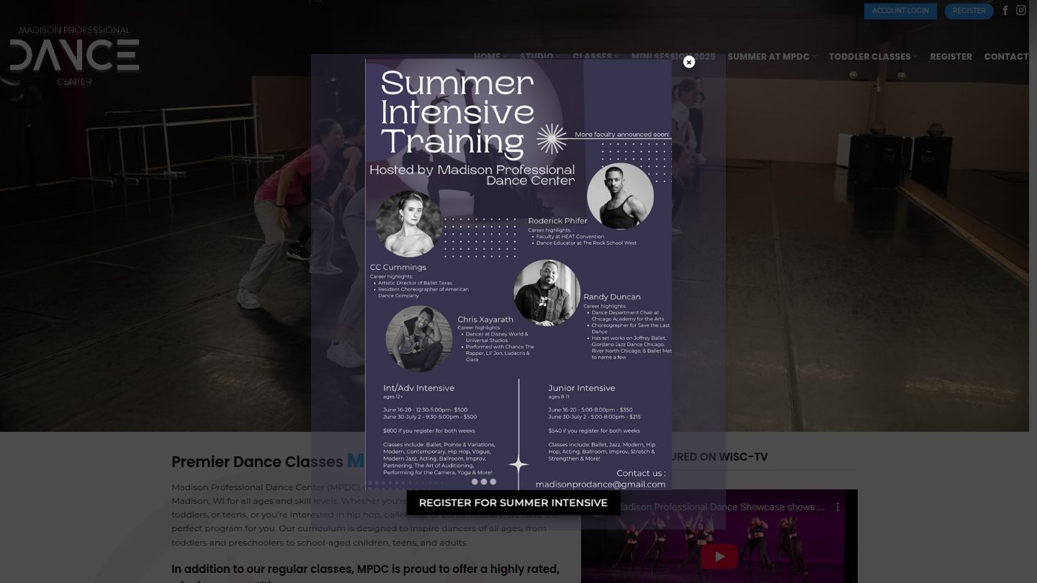Click the Account Login button
This screenshot has width=1037, height=583.
coord(900,11)
